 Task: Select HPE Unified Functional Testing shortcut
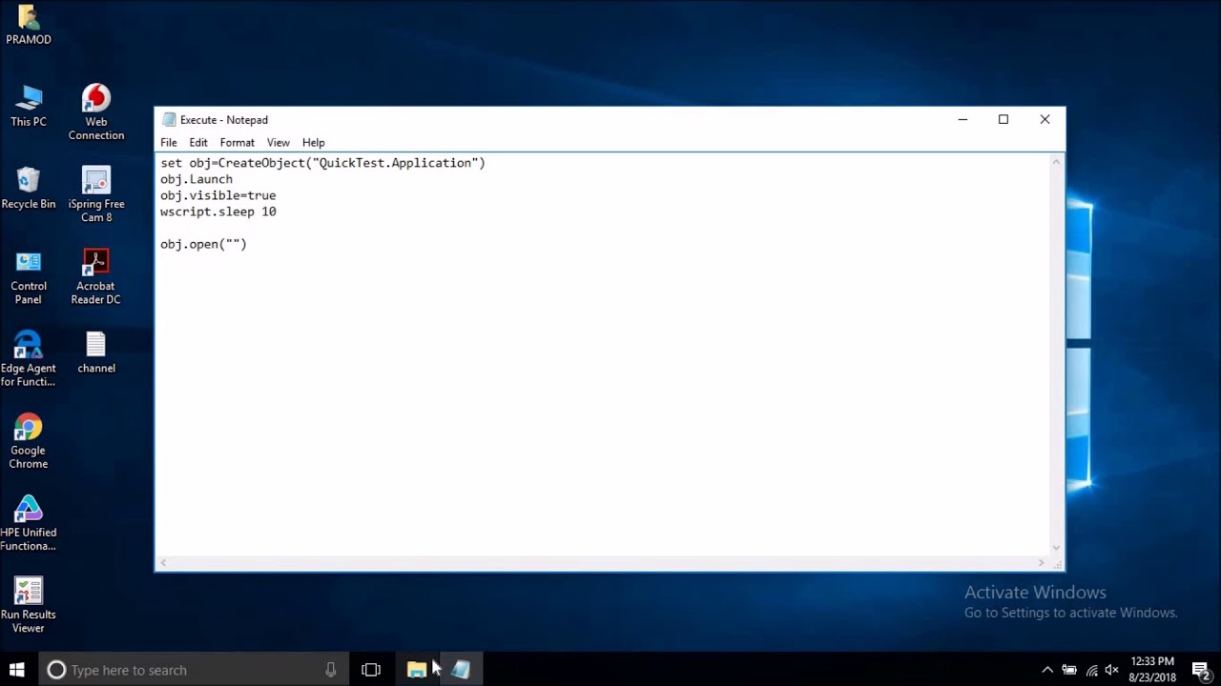[28, 523]
